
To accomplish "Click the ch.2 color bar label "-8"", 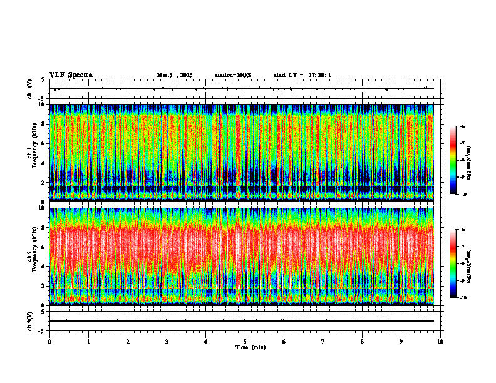I will click(463, 264).
